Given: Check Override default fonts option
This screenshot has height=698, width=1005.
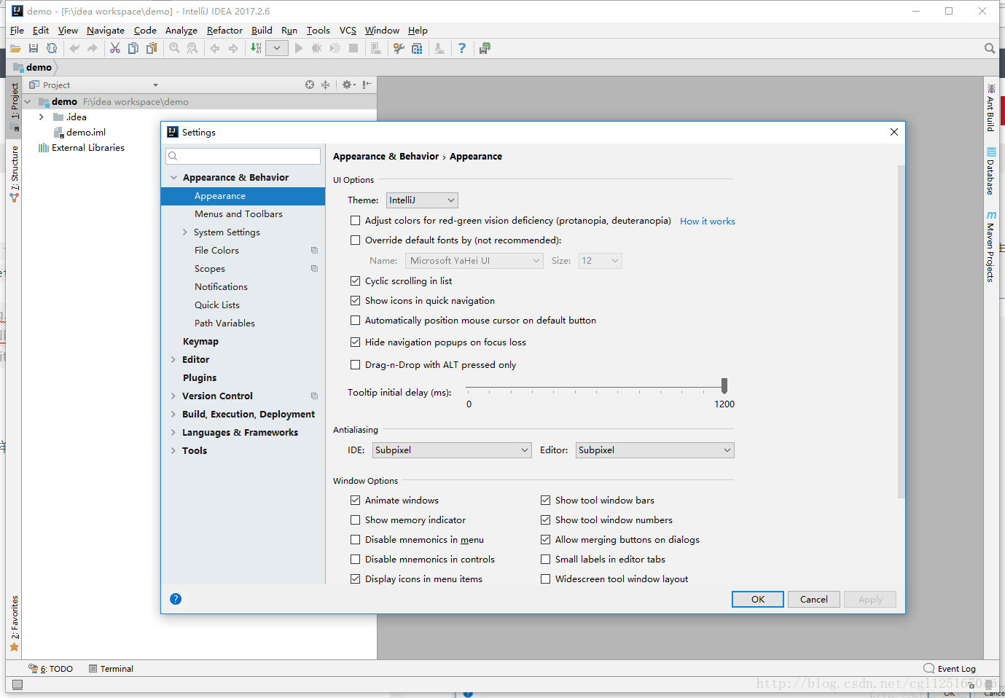Looking at the screenshot, I should pyautogui.click(x=356, y=240).
